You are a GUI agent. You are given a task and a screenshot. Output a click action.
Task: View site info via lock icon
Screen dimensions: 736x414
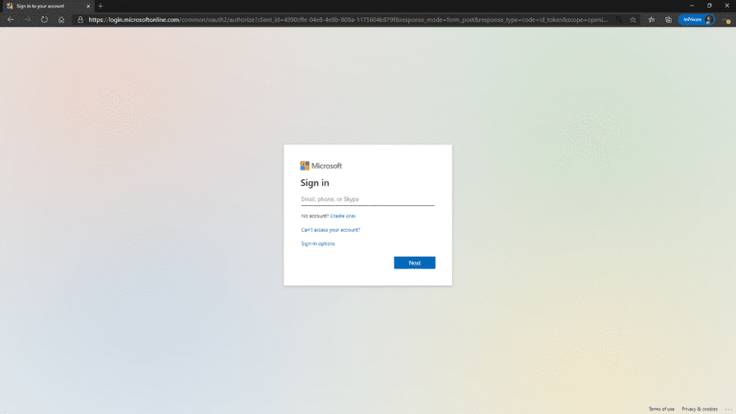point(80,19)
